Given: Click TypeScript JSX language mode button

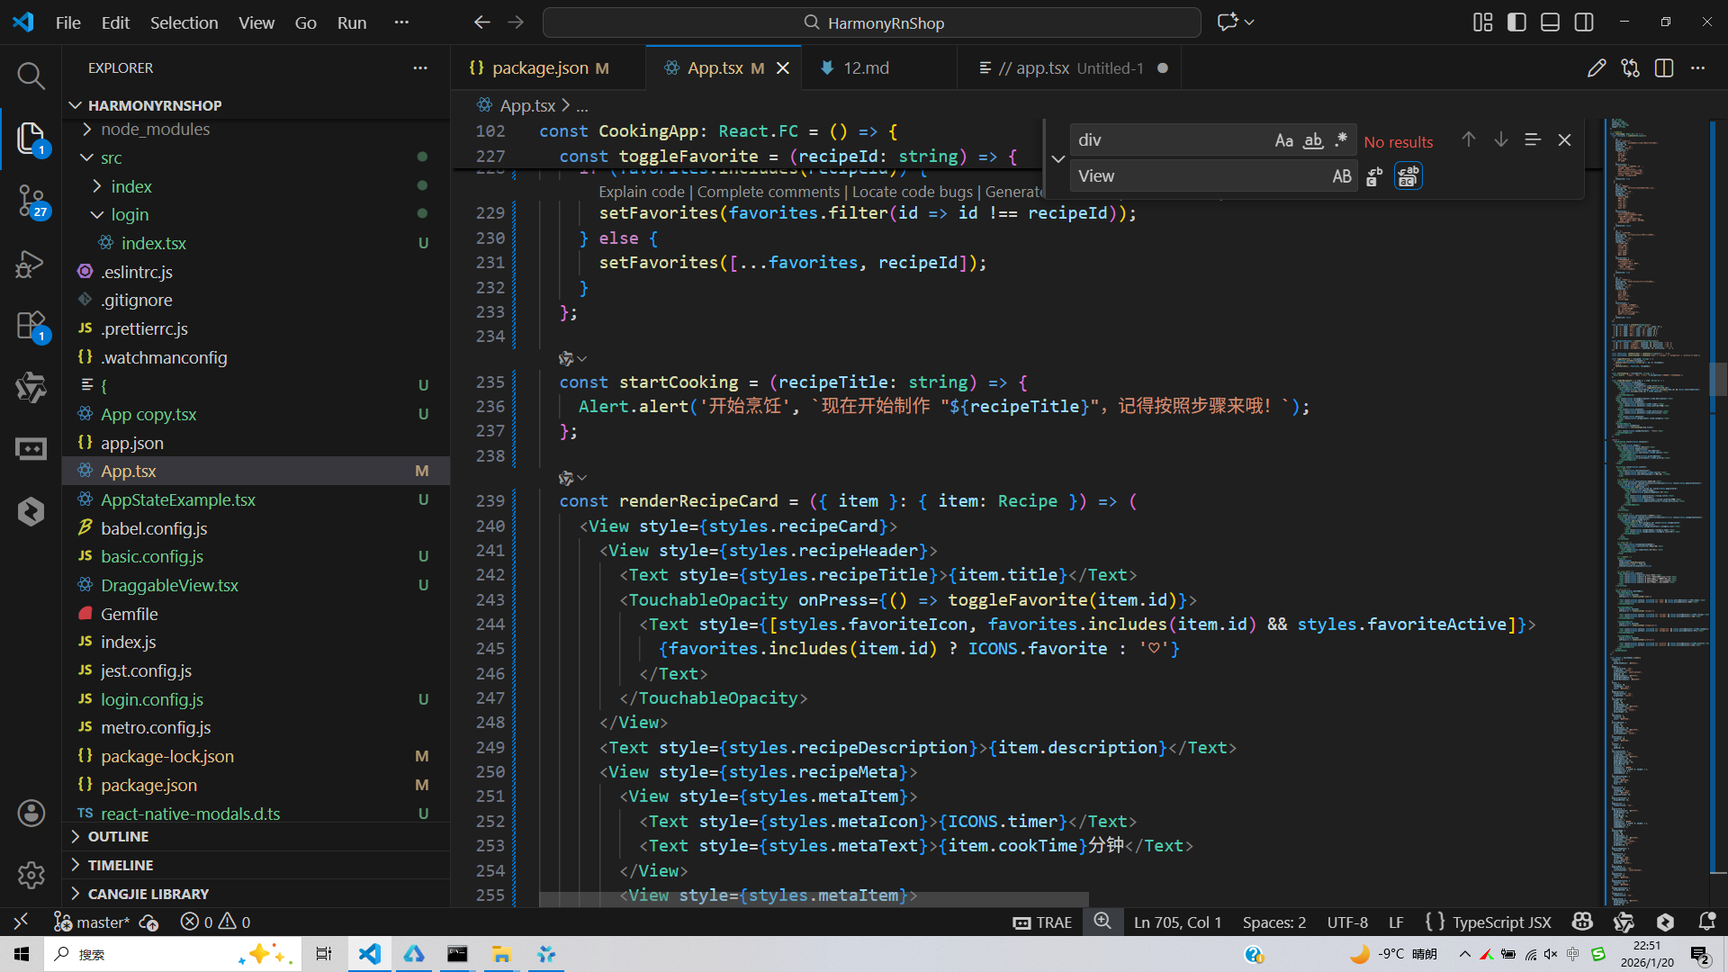Looking at the screenshot, I should [1501, 922].
